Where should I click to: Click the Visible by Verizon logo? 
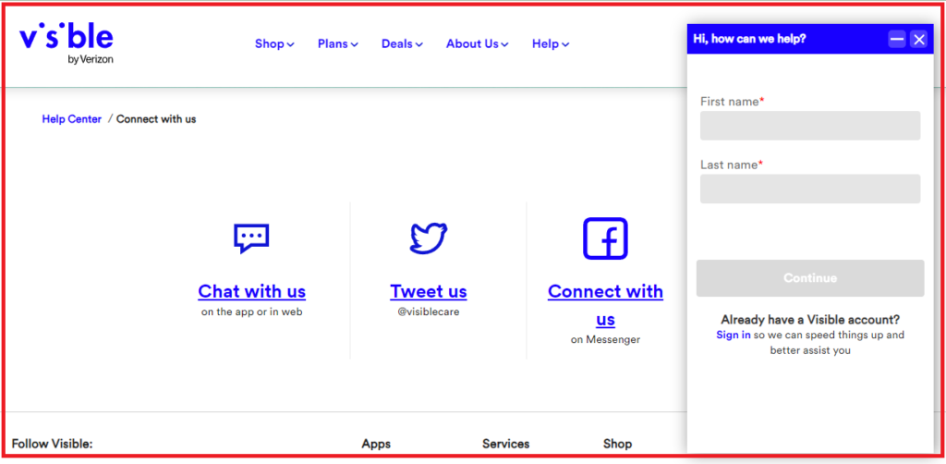(x=67, y=44)
